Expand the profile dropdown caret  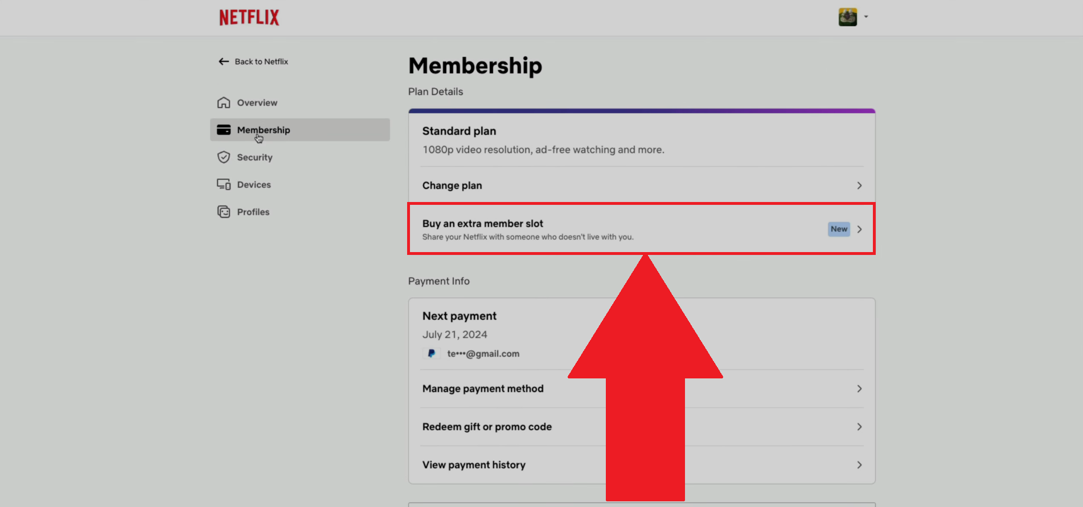click(x=866, y=17)
